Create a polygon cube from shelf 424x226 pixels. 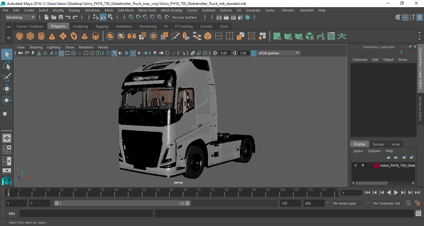pyautogui.click(x=30, y=36)
